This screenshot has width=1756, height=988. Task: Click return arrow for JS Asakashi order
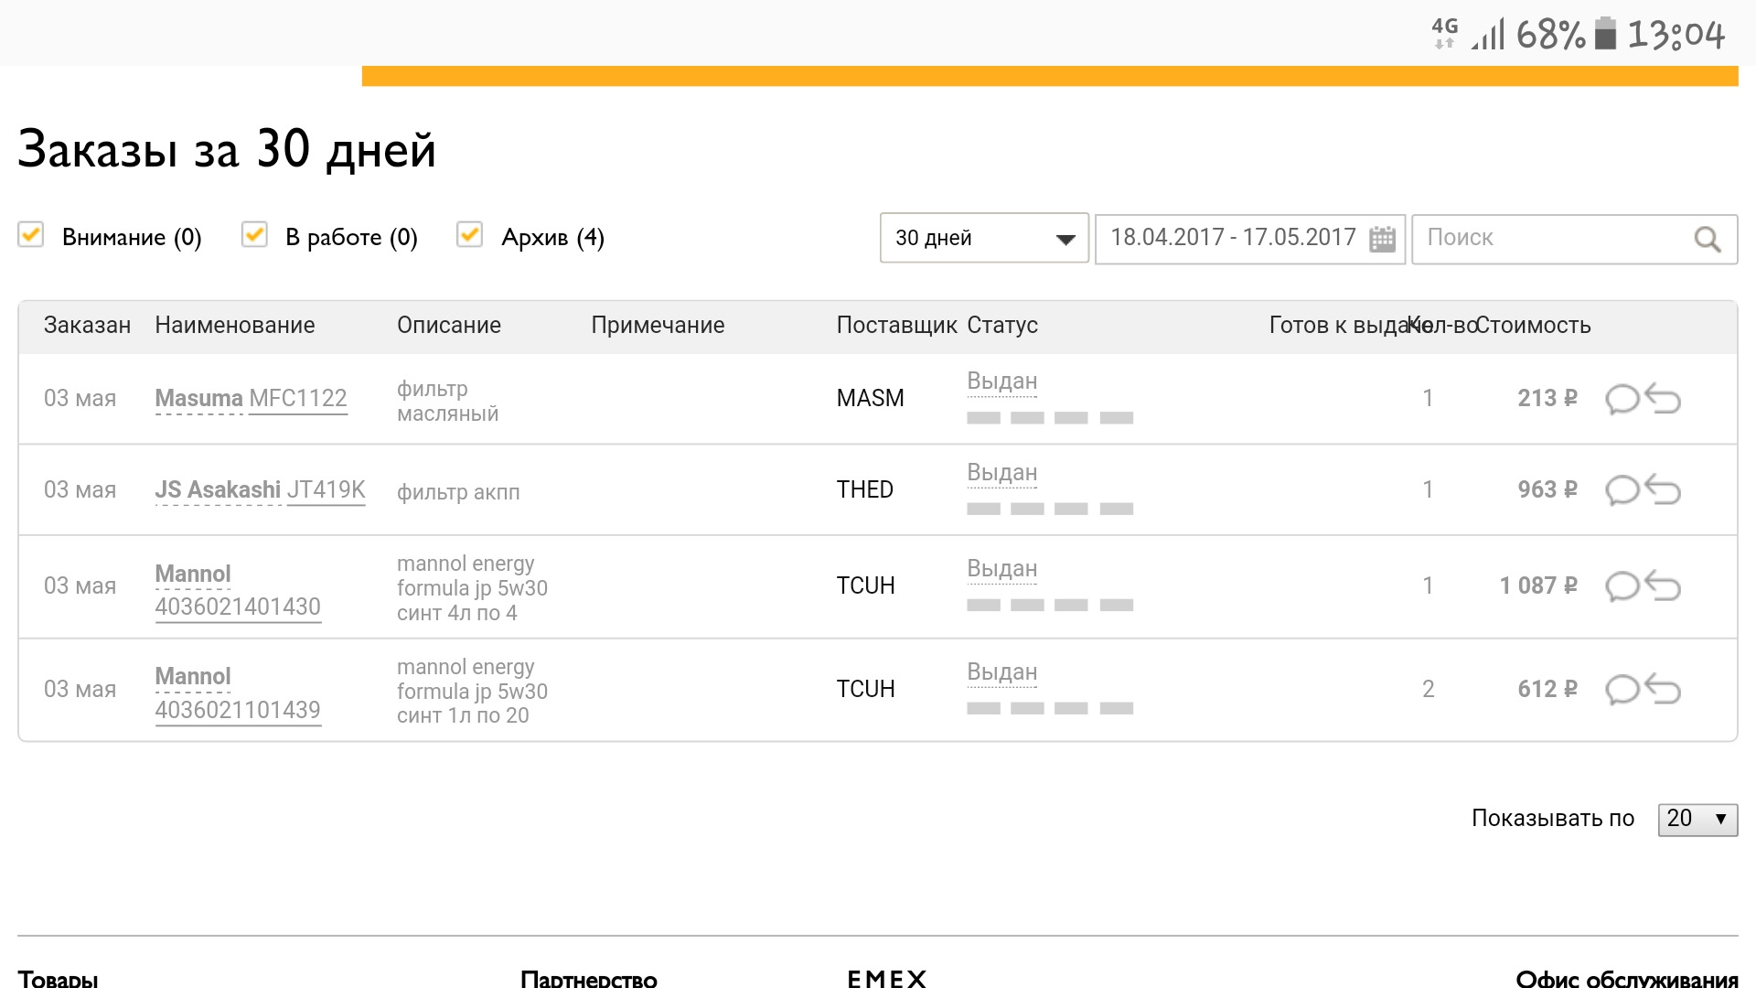[x=1663, y=490]
